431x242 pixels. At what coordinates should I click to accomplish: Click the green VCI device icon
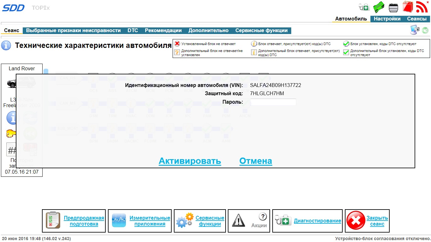coord(379,7)
